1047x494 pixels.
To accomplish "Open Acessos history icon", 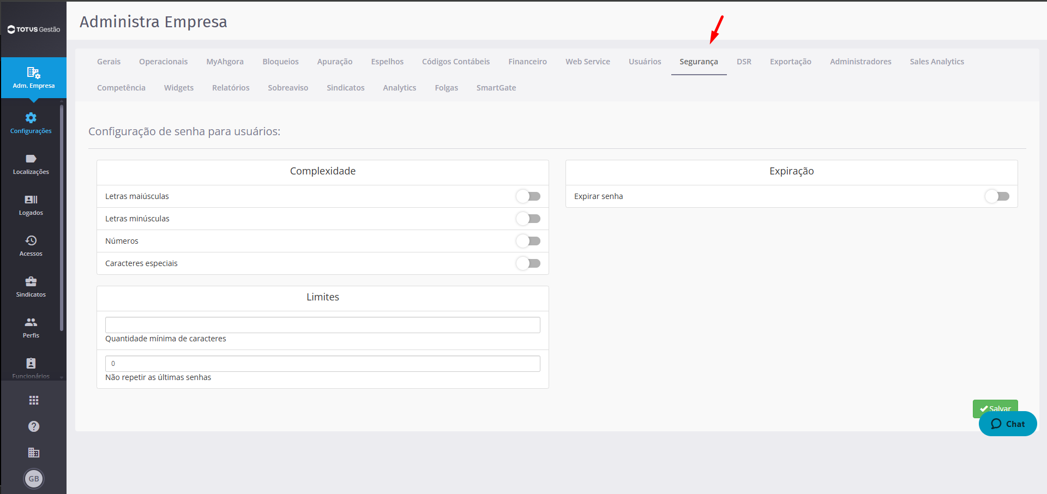I will [x=31, y=240].
